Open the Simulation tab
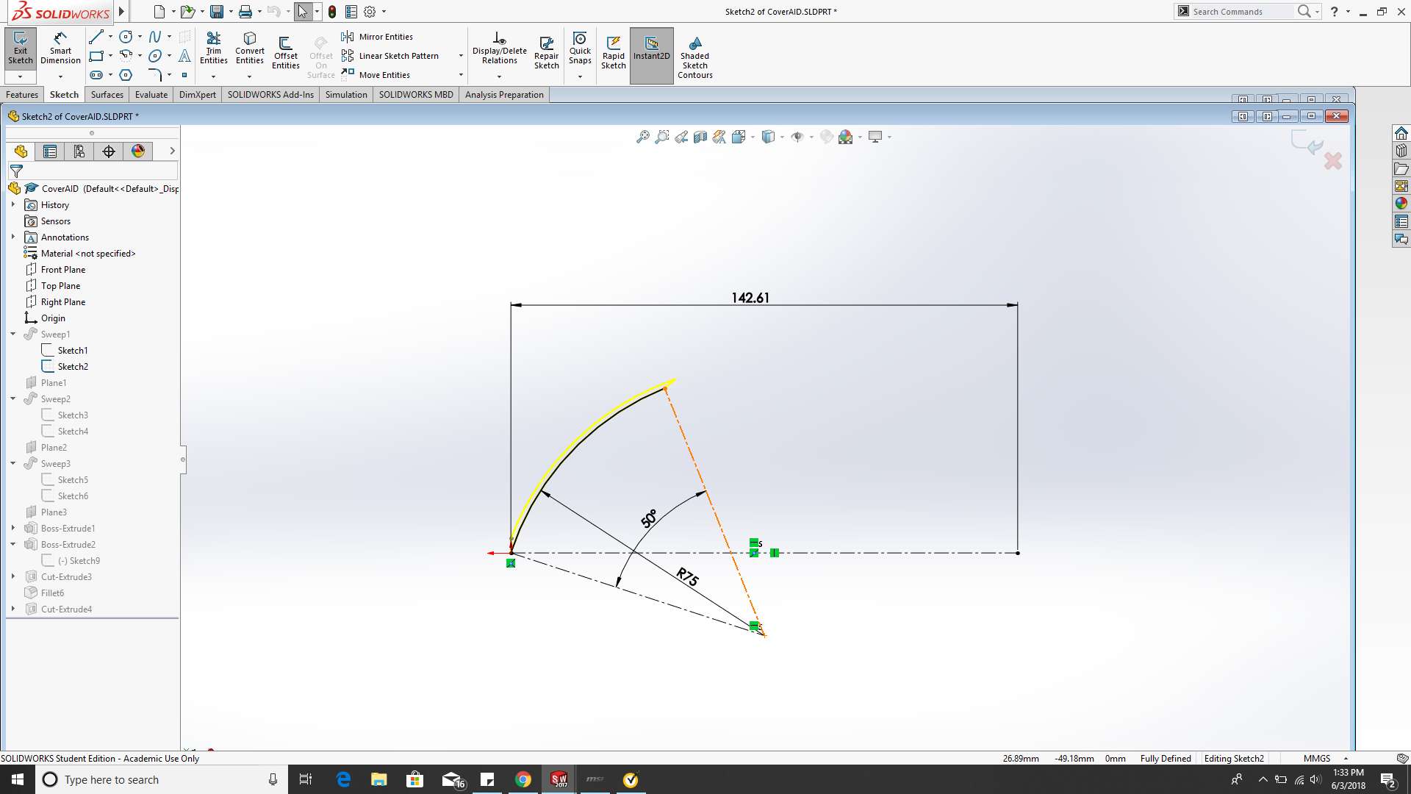 346,95
